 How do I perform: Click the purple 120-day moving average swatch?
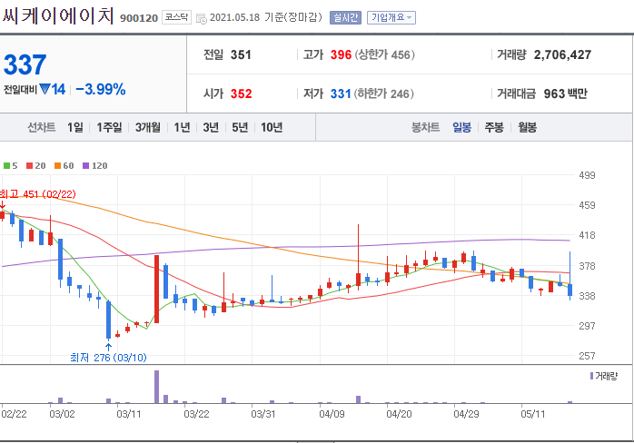pos(85,166)
